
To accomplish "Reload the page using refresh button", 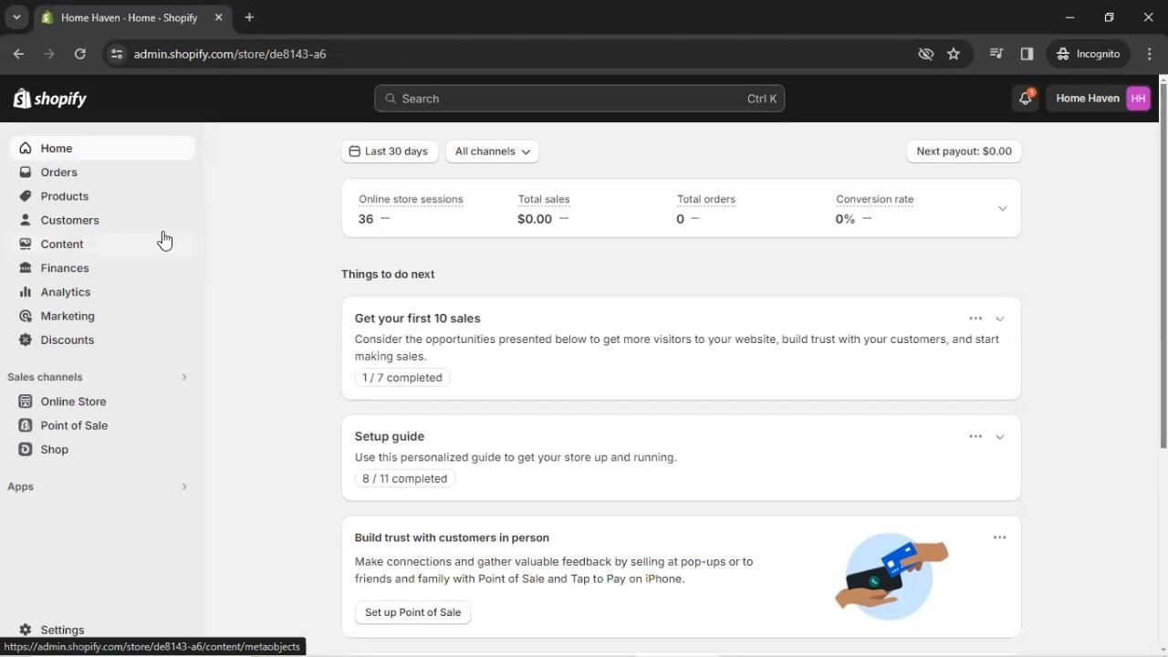I will coord(80,54).
